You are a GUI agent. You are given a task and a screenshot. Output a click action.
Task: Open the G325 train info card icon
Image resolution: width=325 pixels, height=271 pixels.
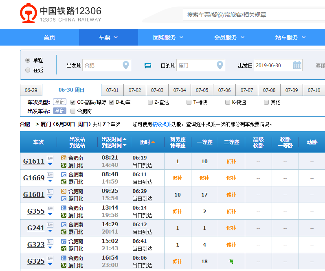[50, 258]
